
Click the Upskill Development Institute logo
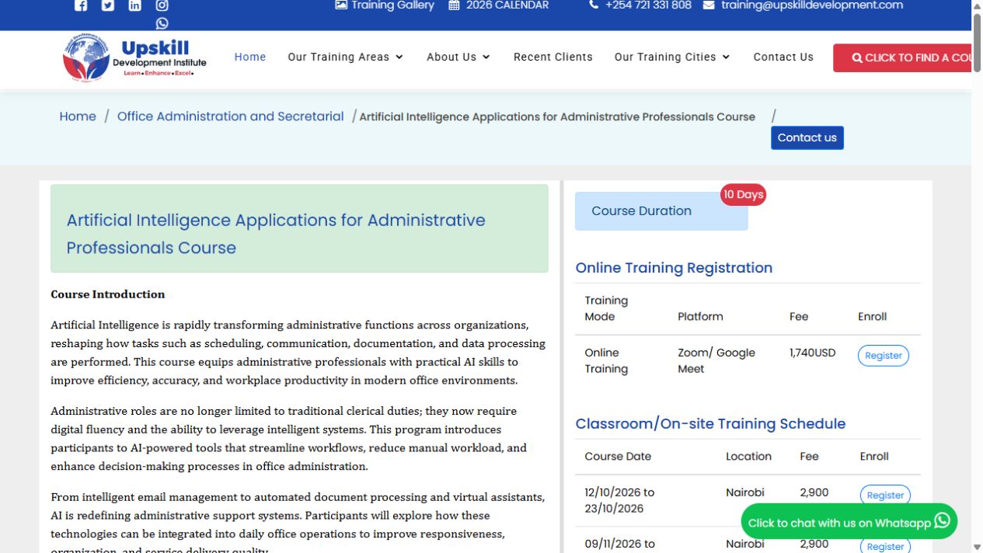point(135,57)
